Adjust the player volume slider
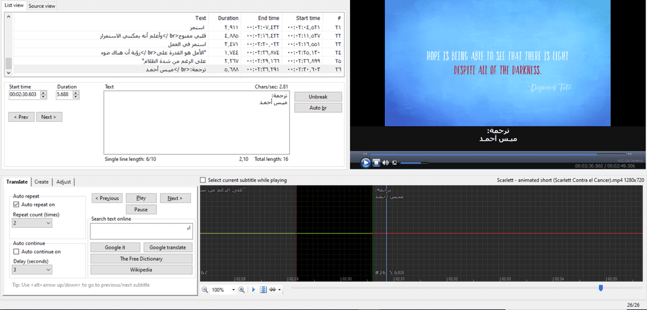 [414, 163]
